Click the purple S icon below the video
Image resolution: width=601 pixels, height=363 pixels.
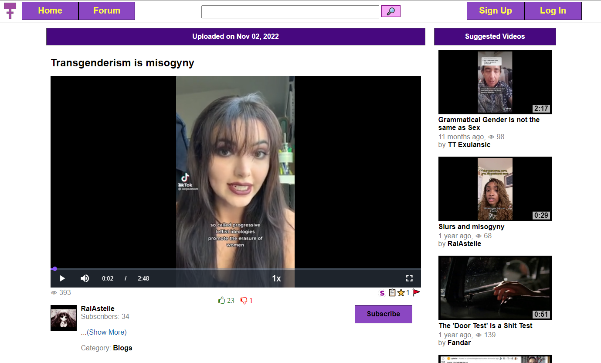(x=382, y=293)
